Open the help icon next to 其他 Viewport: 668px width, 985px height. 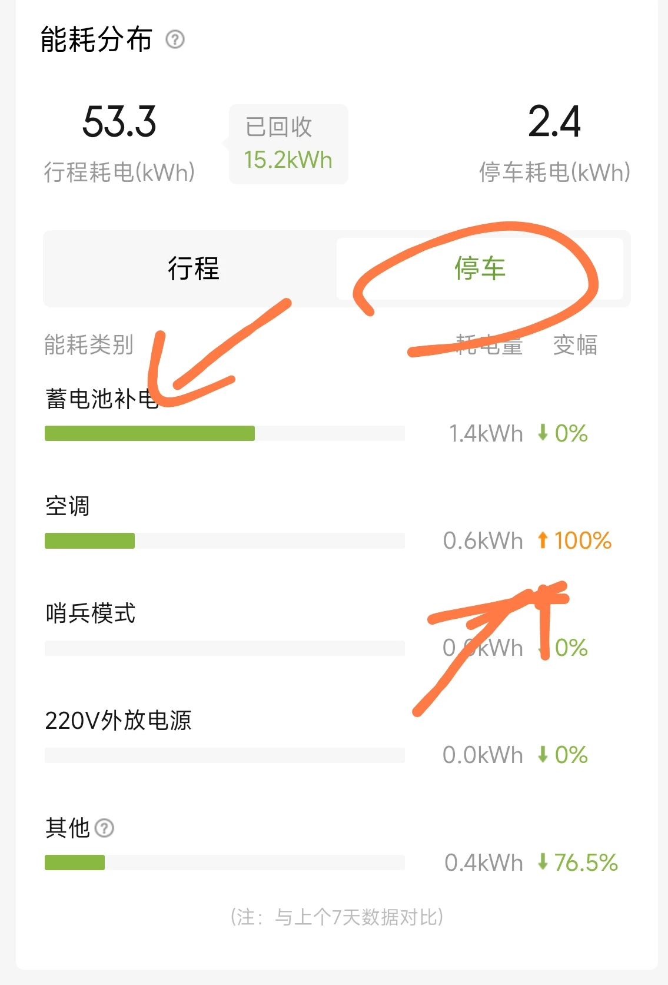(104, 828)
